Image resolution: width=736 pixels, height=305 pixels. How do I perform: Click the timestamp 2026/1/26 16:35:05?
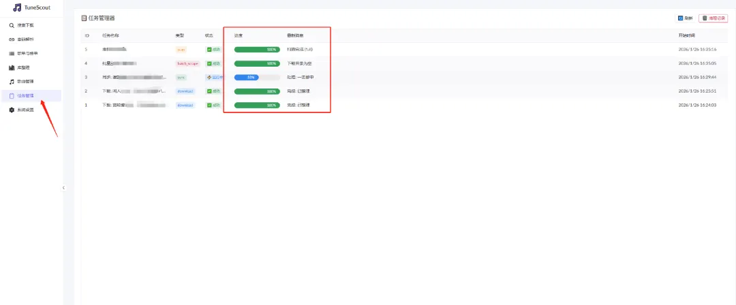click(x=697, y=63)
